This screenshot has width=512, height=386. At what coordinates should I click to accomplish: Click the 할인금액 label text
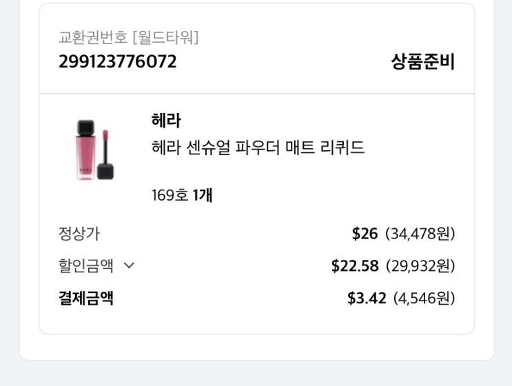point(86,265)
